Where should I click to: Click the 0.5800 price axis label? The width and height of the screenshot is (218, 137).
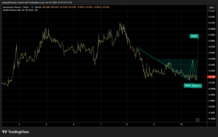[212, 41]
